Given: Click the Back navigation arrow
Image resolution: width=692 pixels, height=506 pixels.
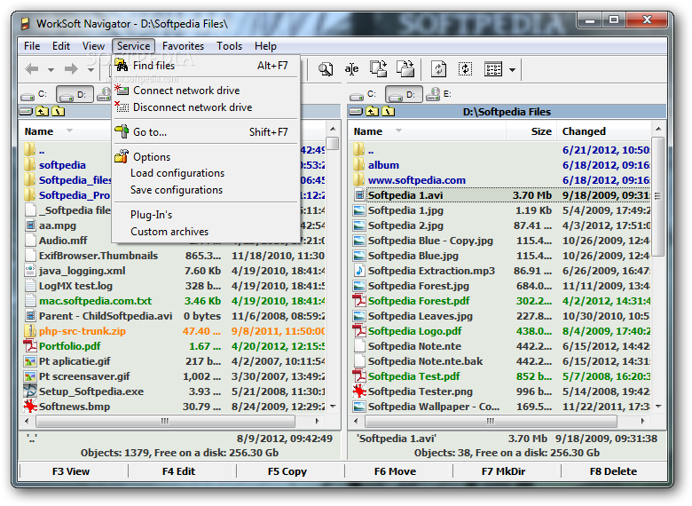Looking at the screenshot, I should coord(32,69).
